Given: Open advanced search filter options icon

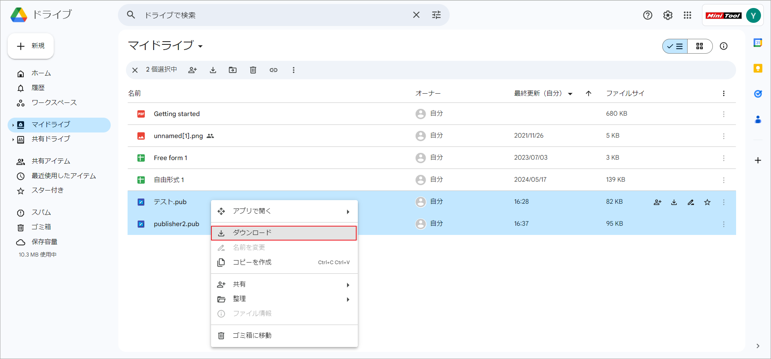Looking at the screenshot, I should tap(436, 15).
